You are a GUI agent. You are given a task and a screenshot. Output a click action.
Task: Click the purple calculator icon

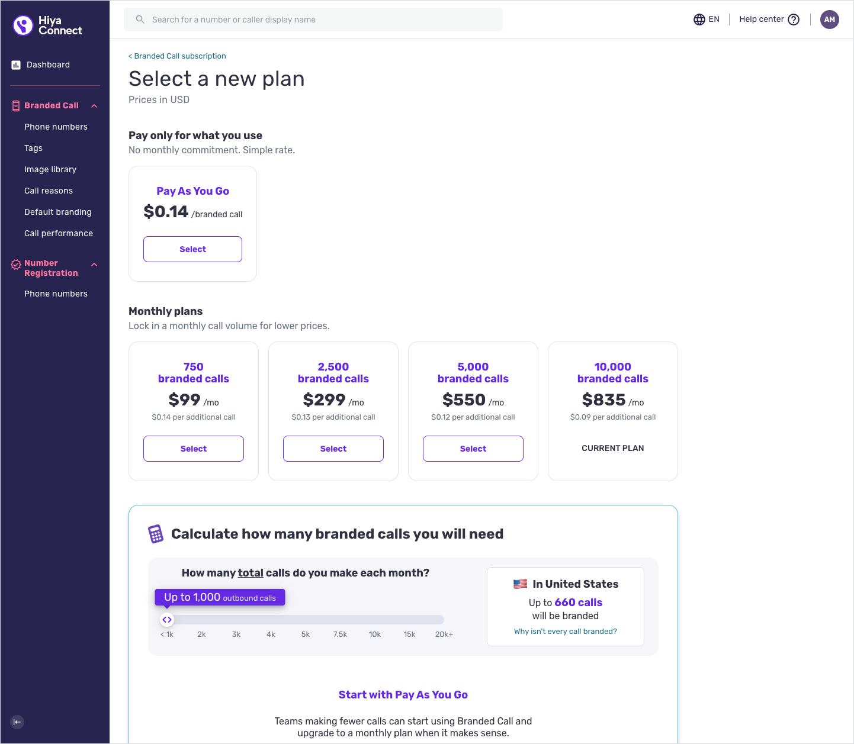(156, 534)
